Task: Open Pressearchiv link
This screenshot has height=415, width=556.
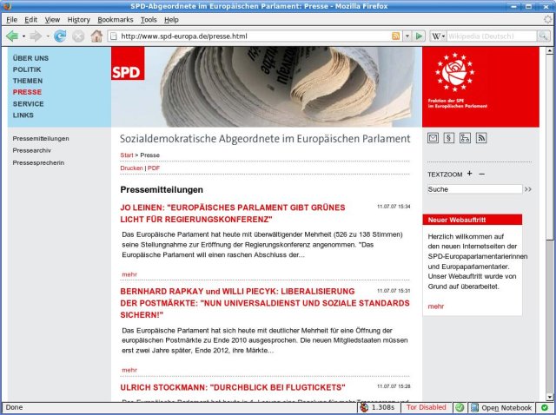Action: coord(32,150)
